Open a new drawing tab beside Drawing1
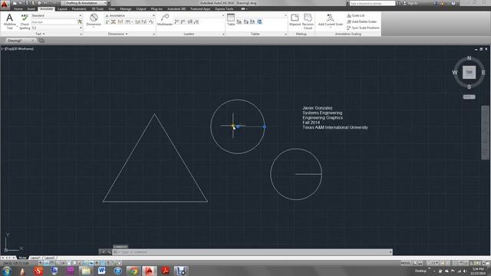Image resolution: width=491 pixels, height=276 pixels. [41, 41]
